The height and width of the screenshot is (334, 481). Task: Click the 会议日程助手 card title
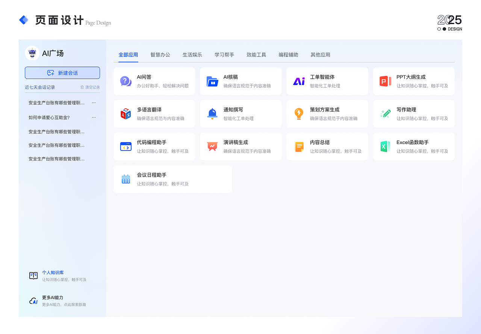(x=151, y=175)
